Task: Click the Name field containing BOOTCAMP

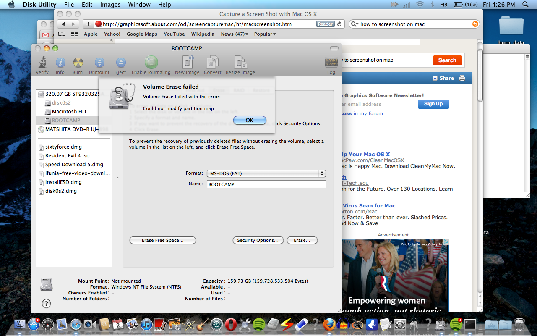Action: click(266, 184)
